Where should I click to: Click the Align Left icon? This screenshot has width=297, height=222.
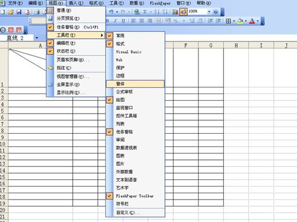point(134,21)
